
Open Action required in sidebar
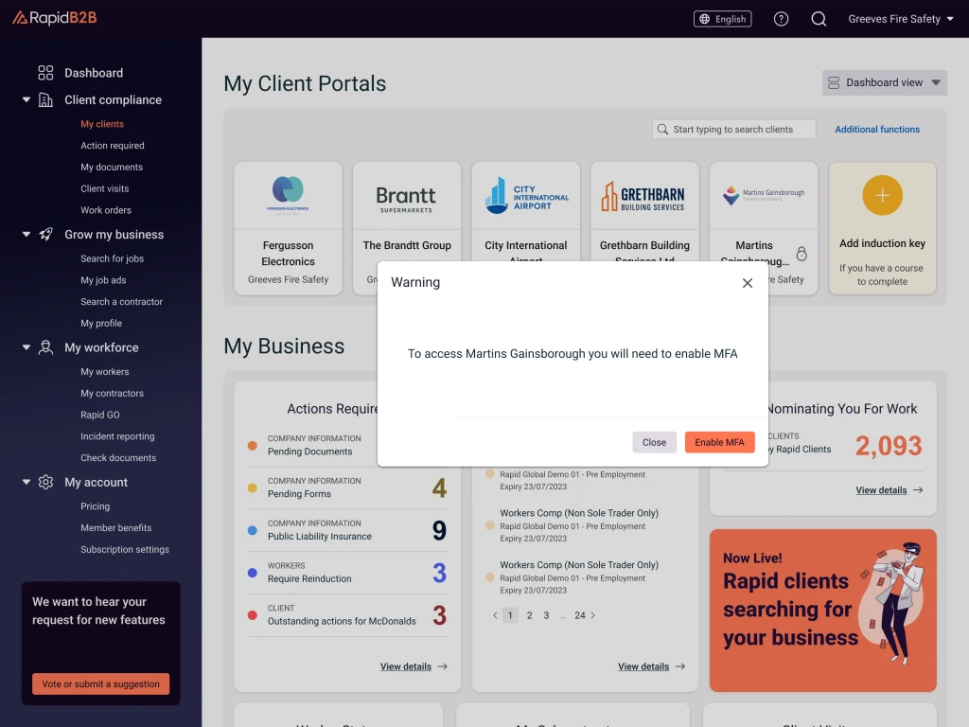pos(113,146)
